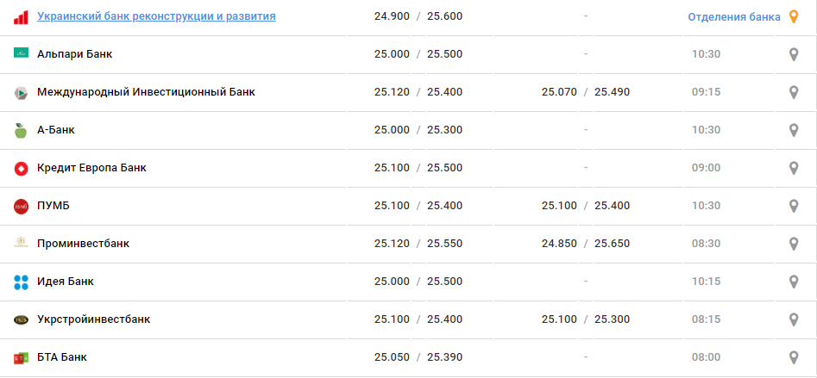Click the Отделения банка link
This screenshot has width=817, height=378.
733,16
